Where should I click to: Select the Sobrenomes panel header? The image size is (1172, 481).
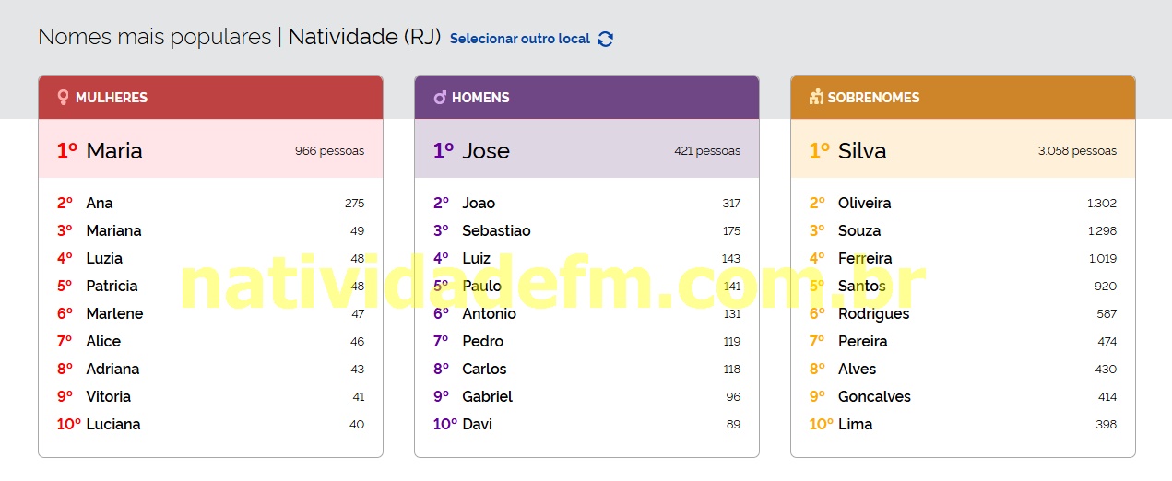[963, 97]
